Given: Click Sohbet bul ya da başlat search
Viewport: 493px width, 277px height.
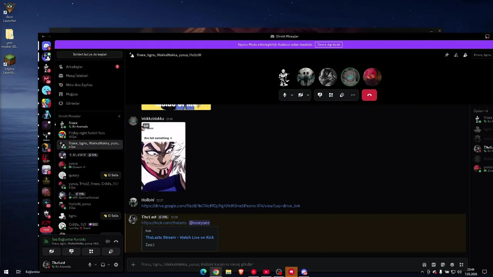Looking at the screenshot, I should coord(90,54).
